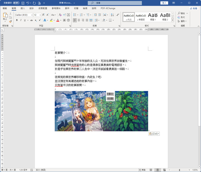The height and width of the screenshot is (172, 201).
Task: Click the Undo arrow icon
Action: (28, 3)
